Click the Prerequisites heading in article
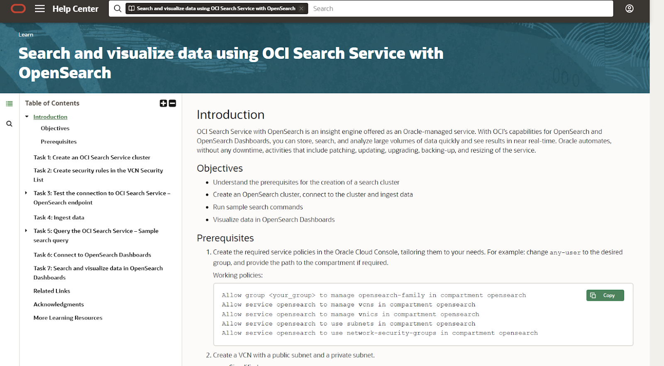The height and width of the screenshot is (366, 664). tap(225, 238)
